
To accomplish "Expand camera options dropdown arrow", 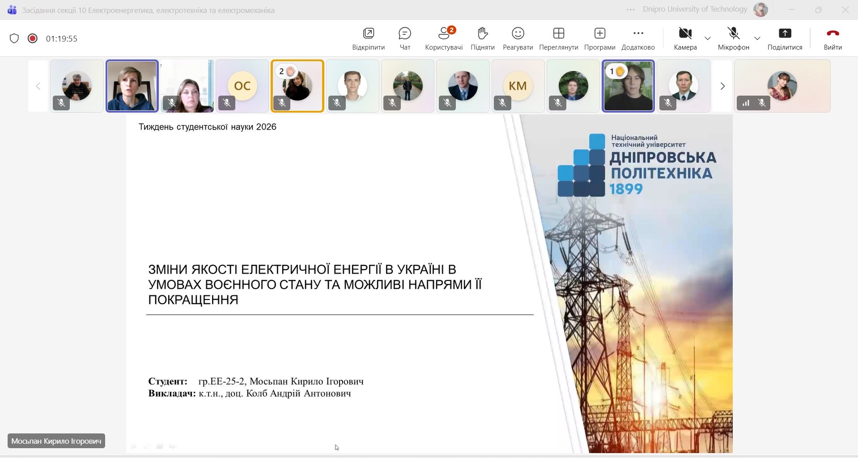I will pos(708,38).
